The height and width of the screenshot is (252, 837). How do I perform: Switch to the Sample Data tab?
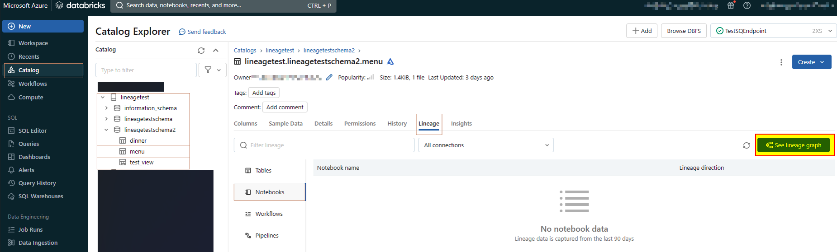click(x=285, y=123)
